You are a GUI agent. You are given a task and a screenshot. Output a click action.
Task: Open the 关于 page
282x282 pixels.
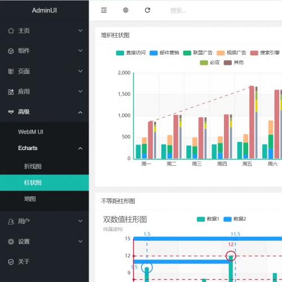point(45,262)
